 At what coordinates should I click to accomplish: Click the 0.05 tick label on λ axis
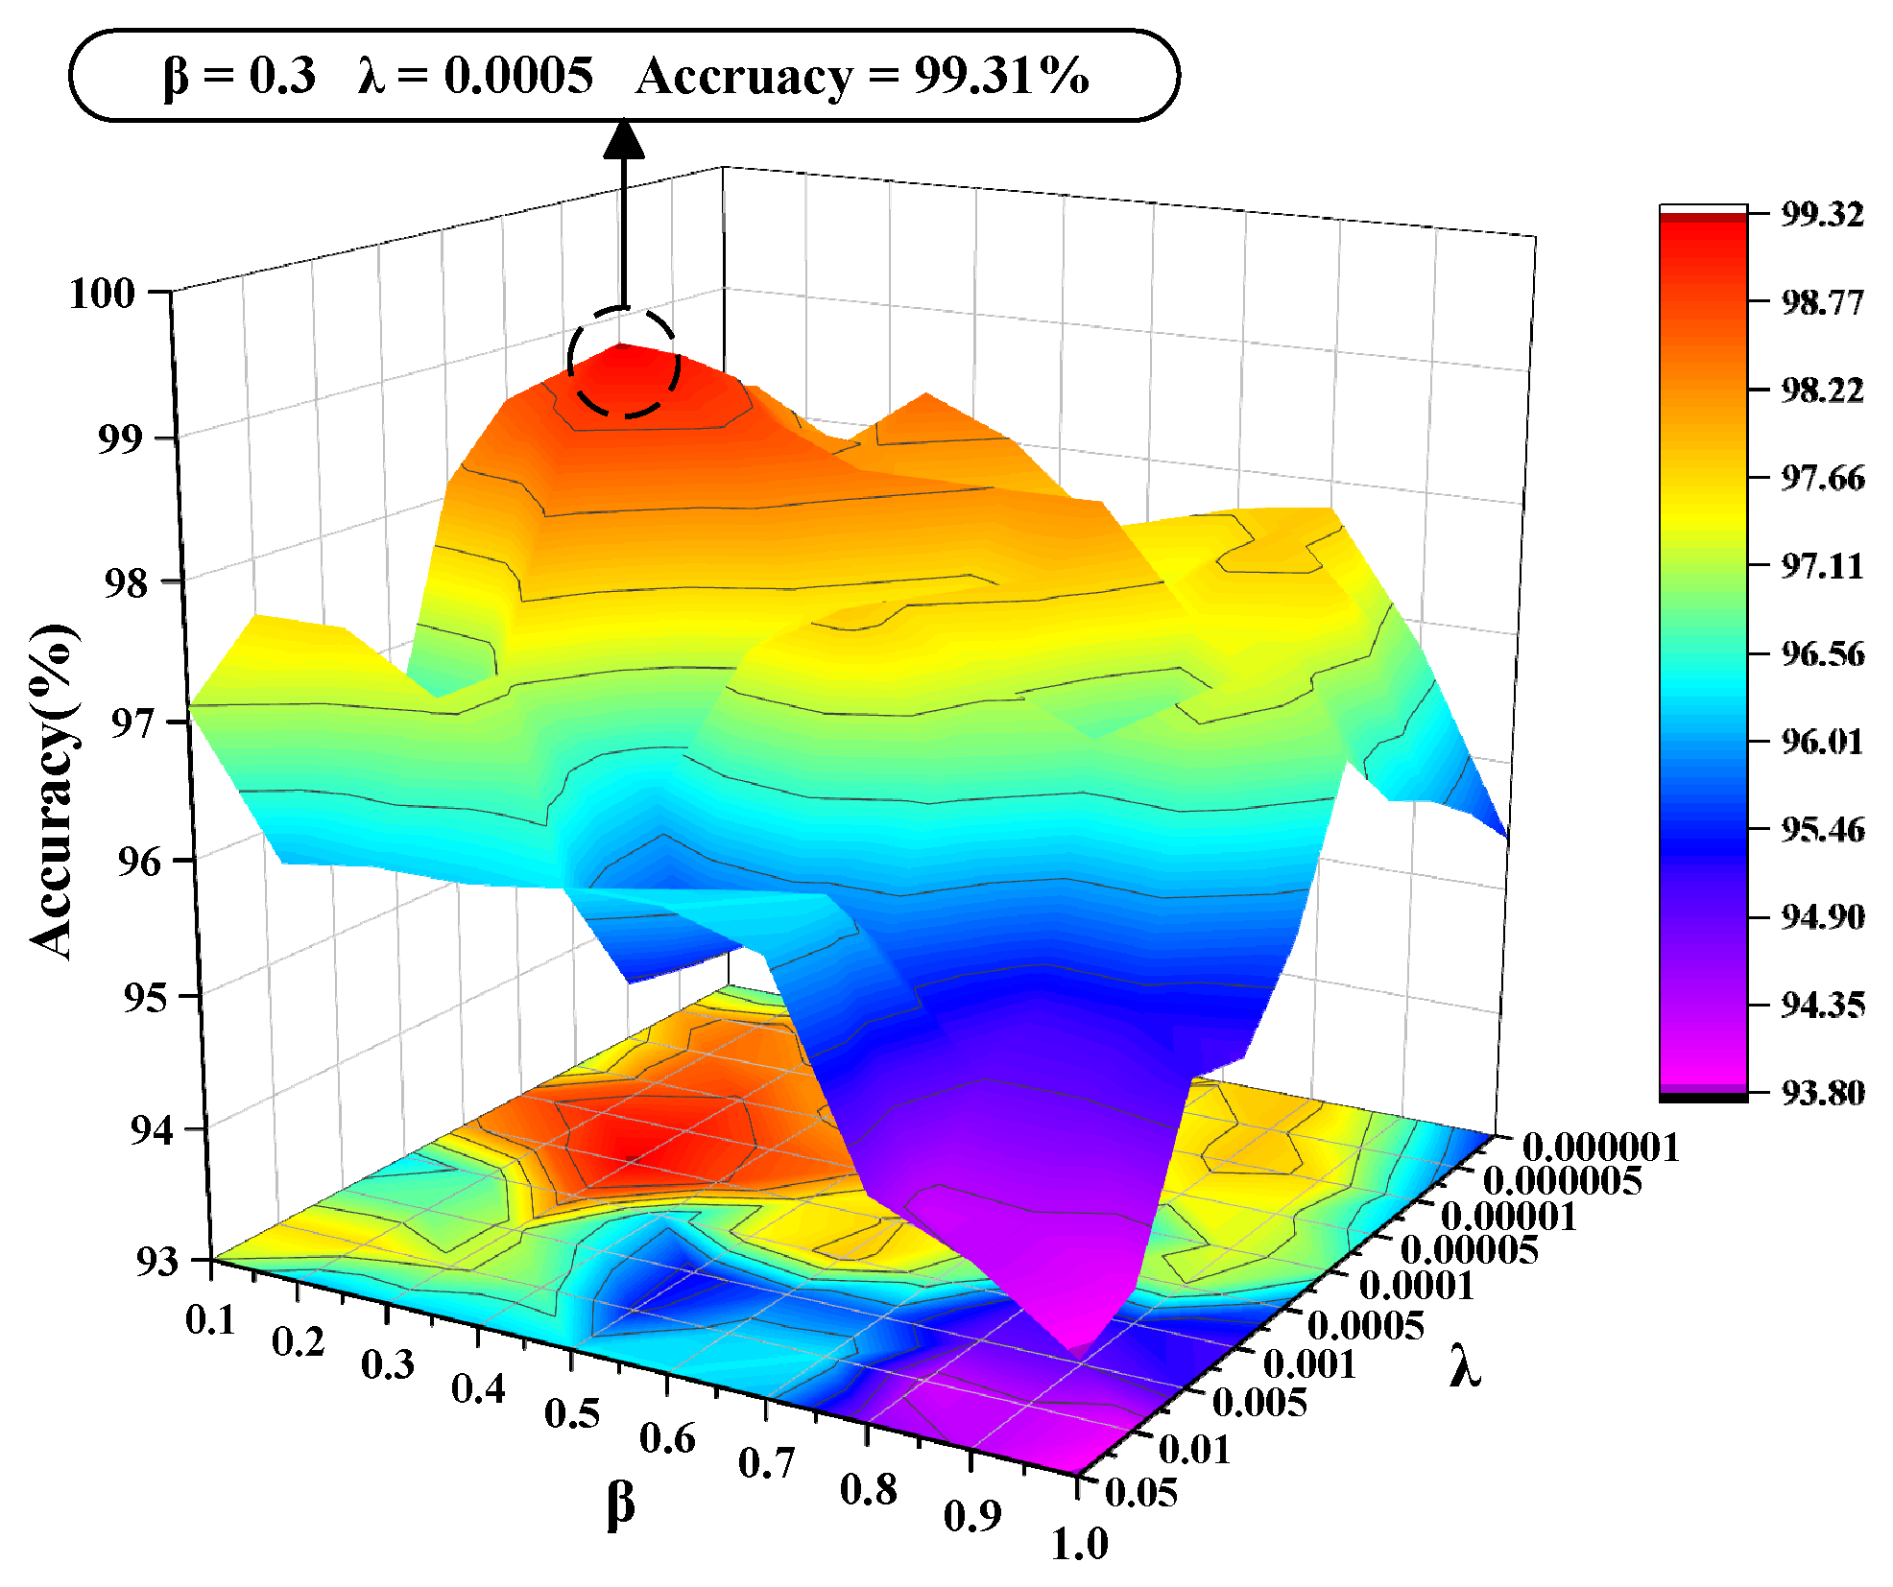point(1140,1492)
